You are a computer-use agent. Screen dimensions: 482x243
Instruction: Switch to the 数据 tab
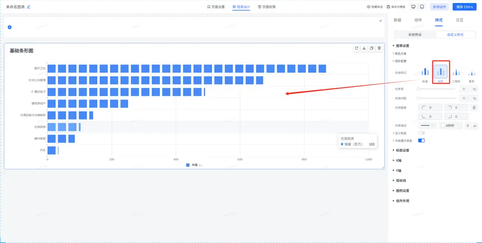tap(397, 20)
